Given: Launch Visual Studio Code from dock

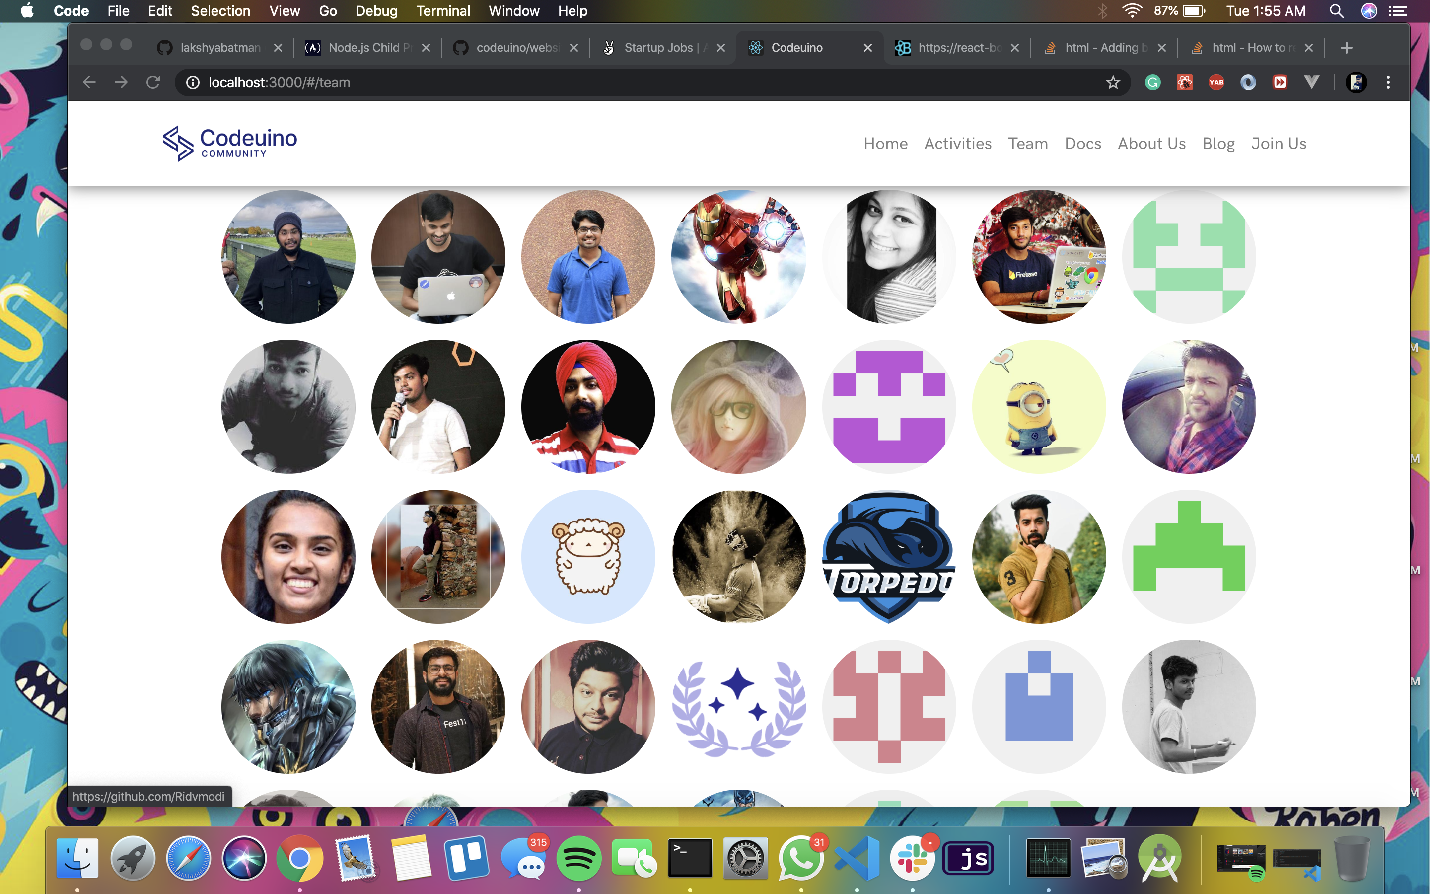Looking at the screenshot, I should tap(857, 858).
